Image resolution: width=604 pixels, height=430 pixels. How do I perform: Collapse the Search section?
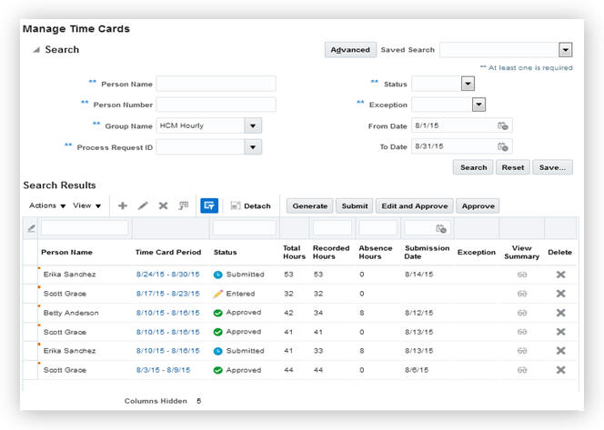[36, 50]
